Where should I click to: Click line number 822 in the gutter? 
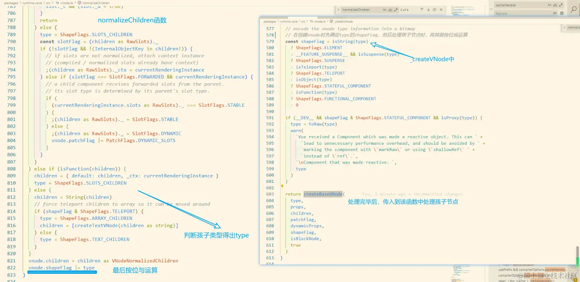point(11,268)
